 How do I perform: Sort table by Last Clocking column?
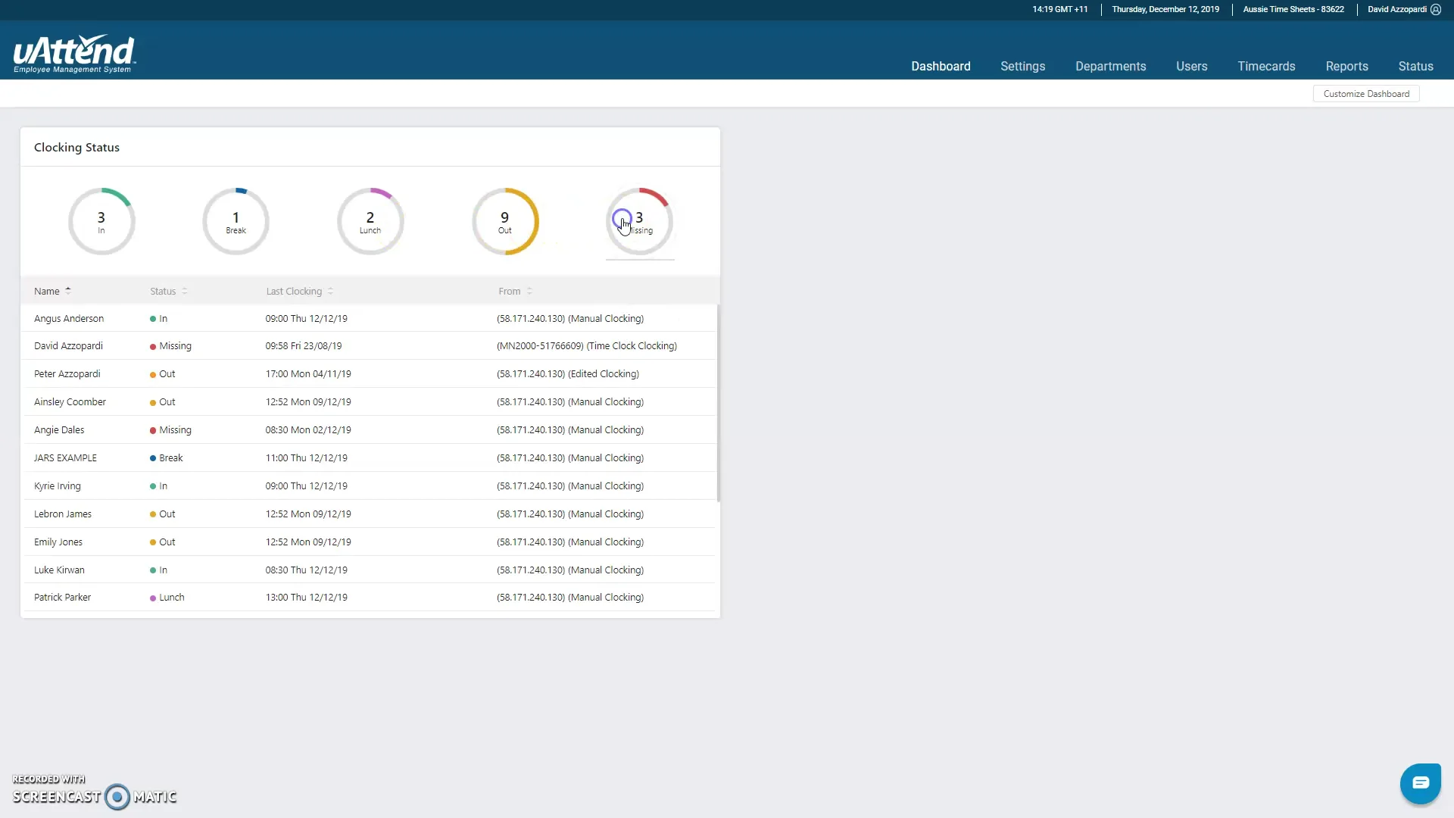pyautogui.click(x=300, y=291)
